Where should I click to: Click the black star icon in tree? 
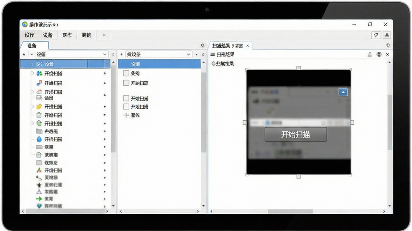pos(39,185)
